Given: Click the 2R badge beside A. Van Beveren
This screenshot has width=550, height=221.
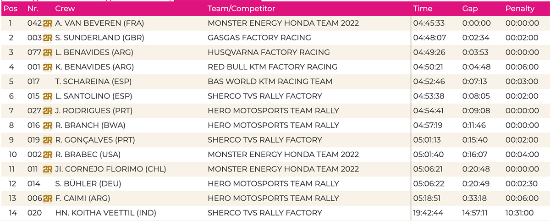Looking at the screenshot, I should (48, 23).
